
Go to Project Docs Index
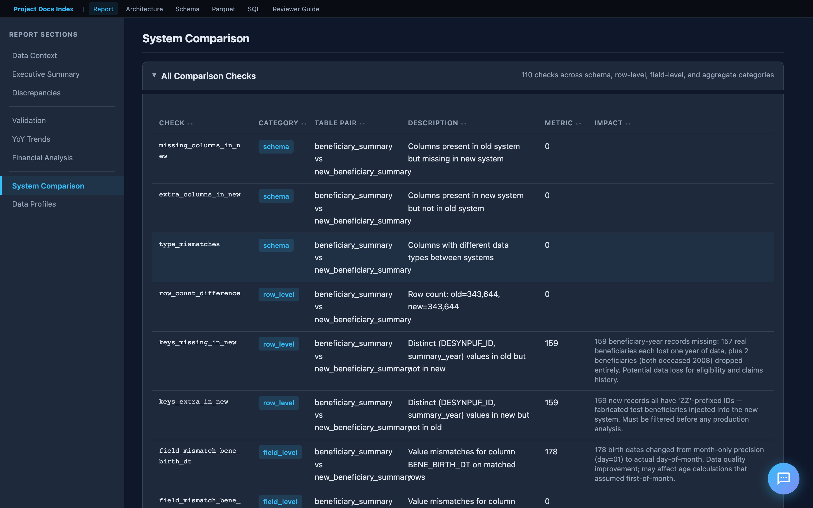(x=44, y=9)
